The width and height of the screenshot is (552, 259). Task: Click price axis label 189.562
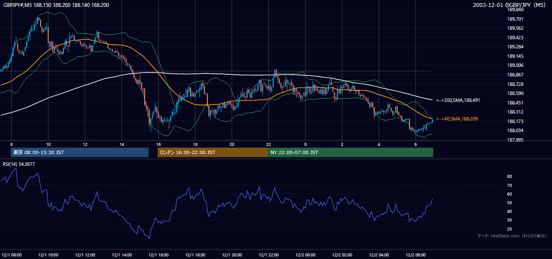point(515,28)
